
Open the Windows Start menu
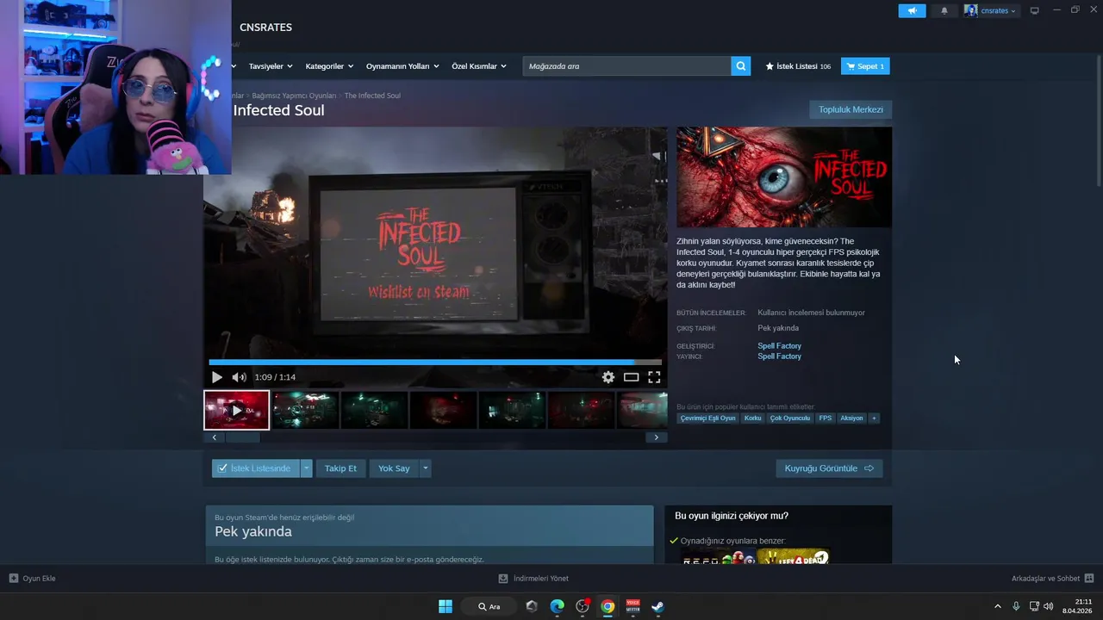pos(446,606)
